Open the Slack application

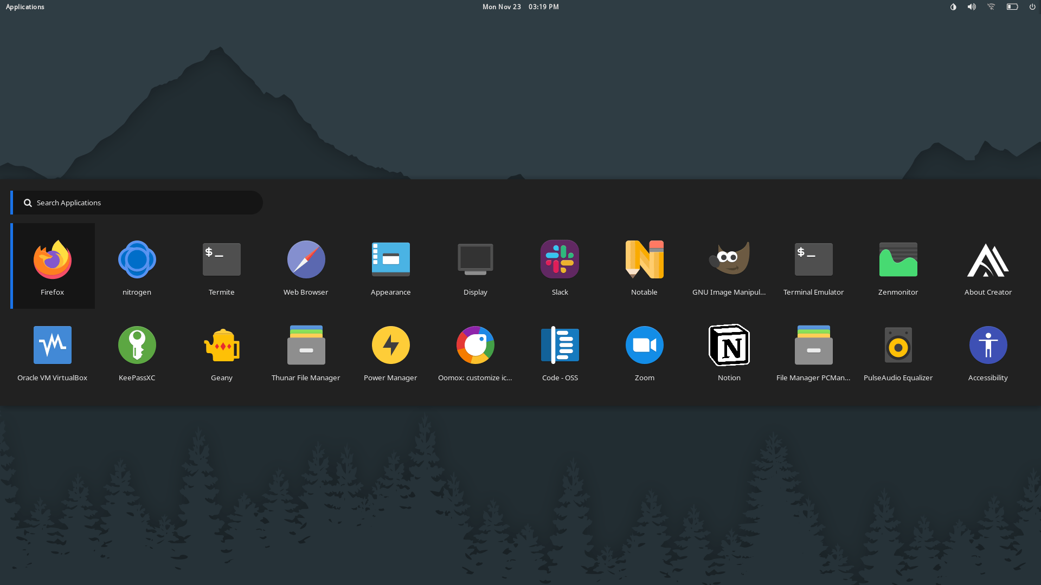pyautogui.click(x=560, y=265)
